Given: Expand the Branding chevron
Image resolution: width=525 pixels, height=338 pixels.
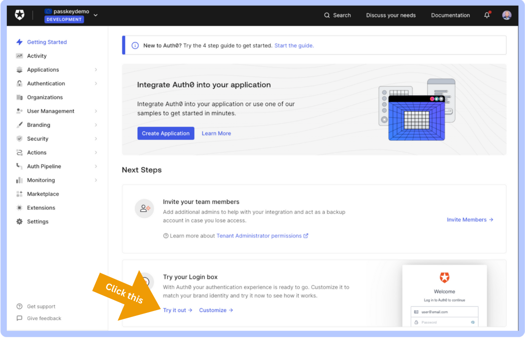Looking at the screenshot, I should pyautogui.click(x=96, y=125).
